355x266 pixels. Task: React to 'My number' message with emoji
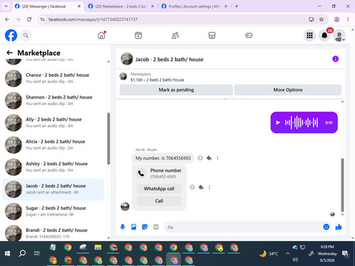click(x=200, y=158)
